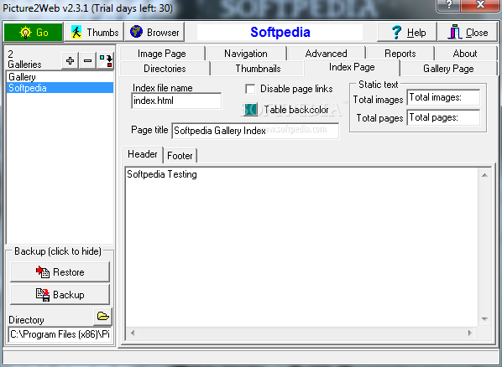Add a new gallery with the plus icon
This screenshot has width=502, height=367.
point(70,60)
